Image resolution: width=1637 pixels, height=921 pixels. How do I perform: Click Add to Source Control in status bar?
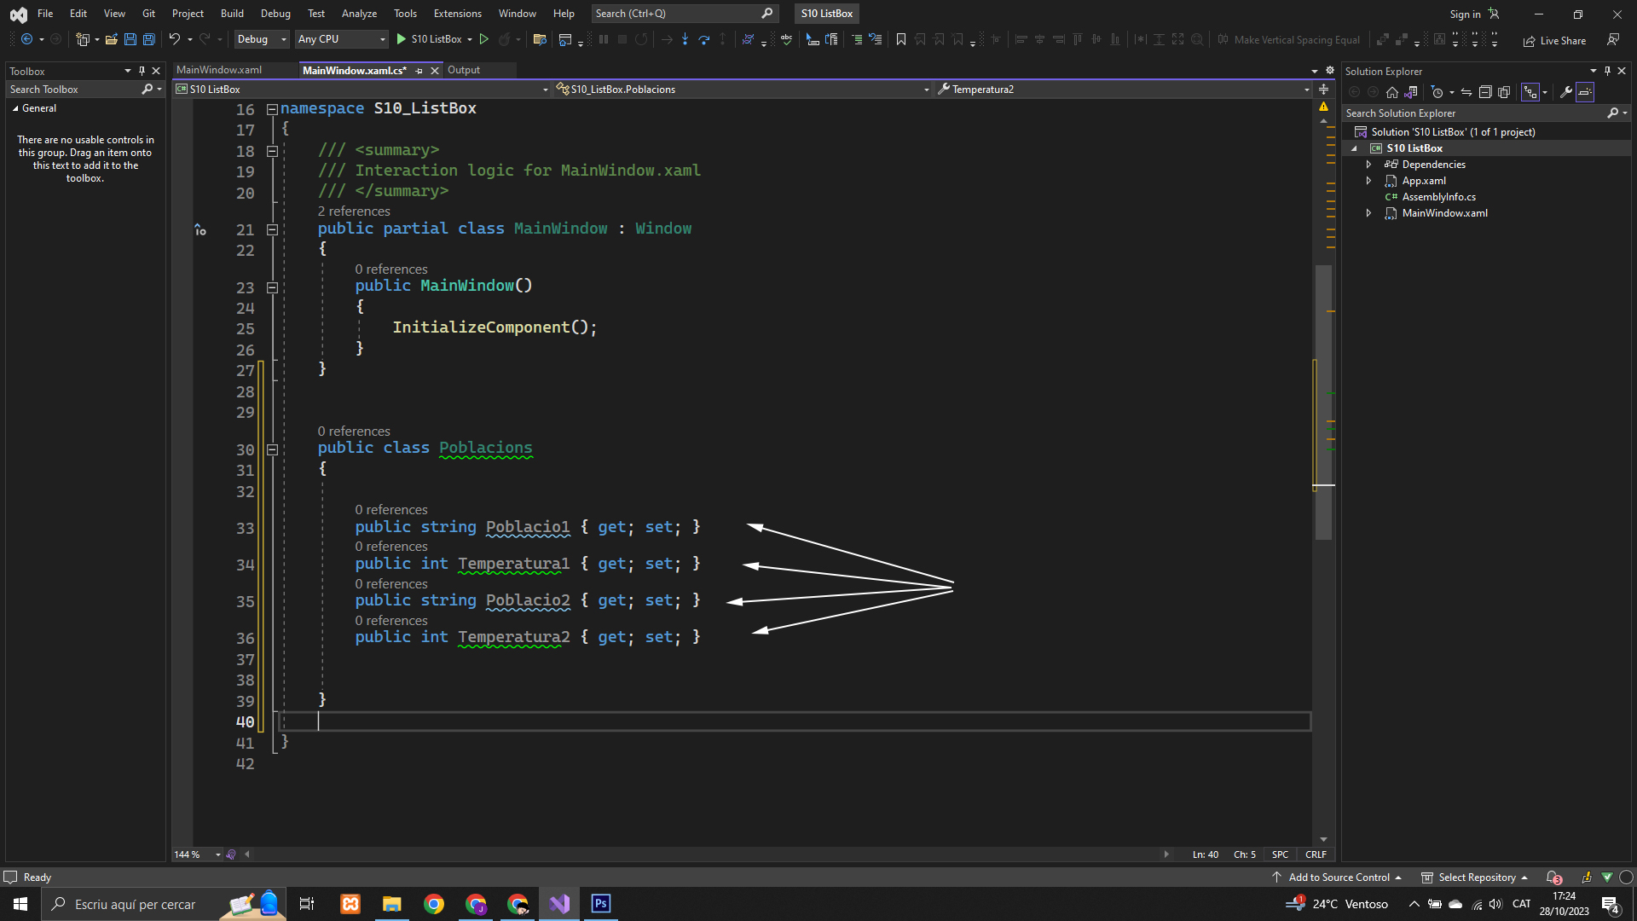click(1339, 877)
